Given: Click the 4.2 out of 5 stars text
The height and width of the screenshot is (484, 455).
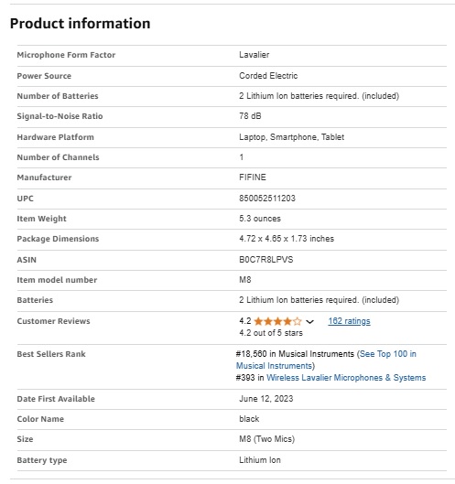Looking at the screenshot, I should tap(271, 333).
